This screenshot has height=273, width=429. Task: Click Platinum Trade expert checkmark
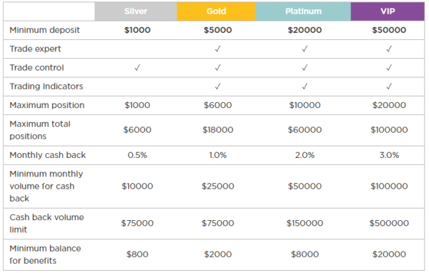(305, 49)
